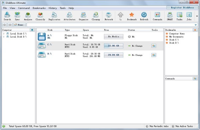Open the Cleanup tool
The image size is (200, 130).
coord(96,16)
